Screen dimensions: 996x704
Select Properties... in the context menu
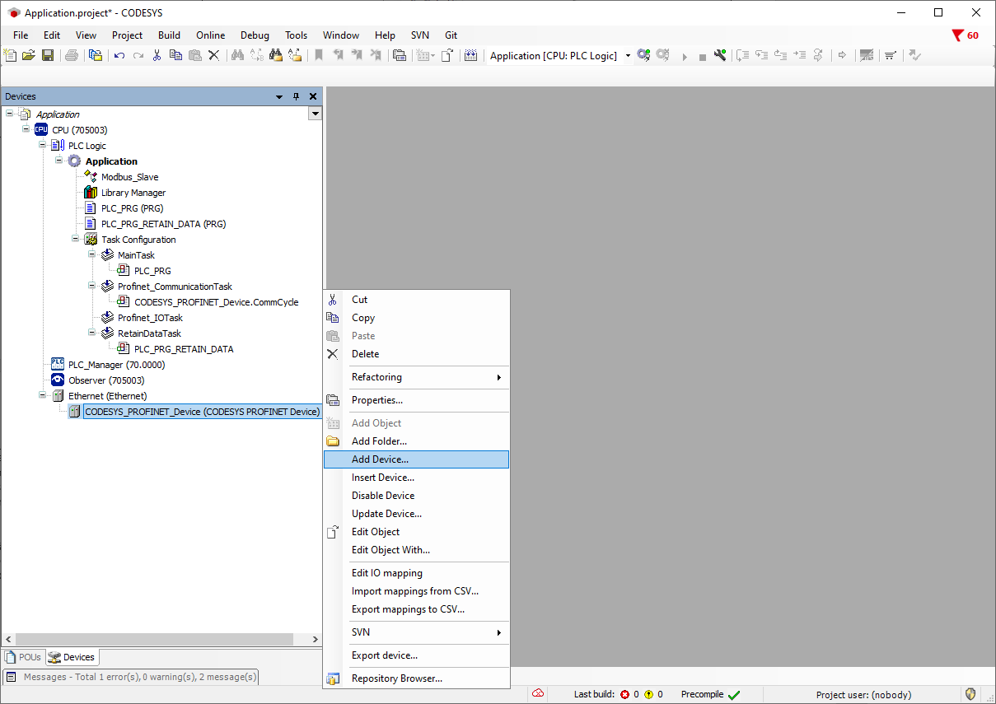(376, 400)
